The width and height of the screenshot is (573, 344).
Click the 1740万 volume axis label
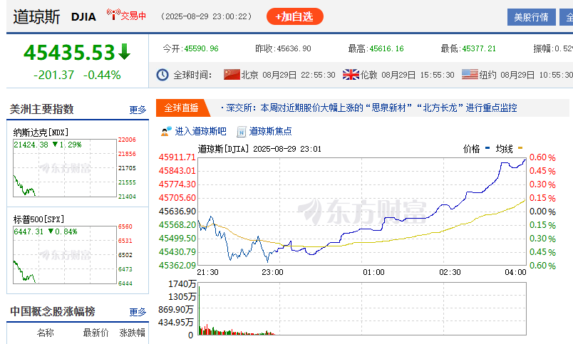click(182, 284)
